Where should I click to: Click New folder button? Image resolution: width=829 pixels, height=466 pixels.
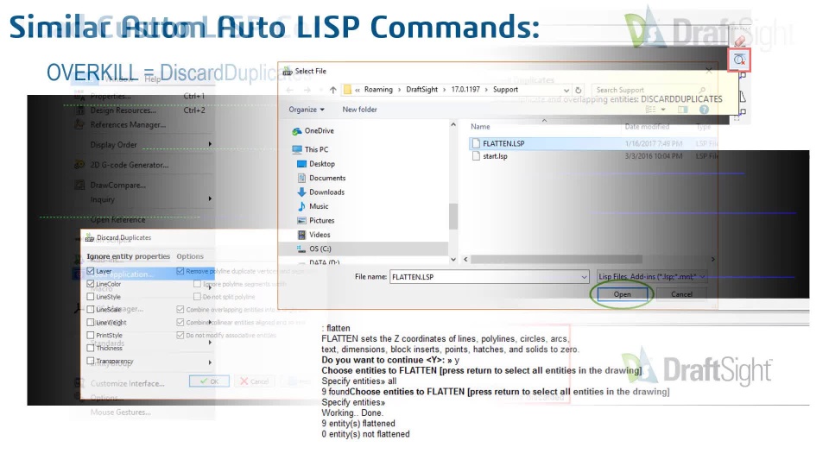359,110
